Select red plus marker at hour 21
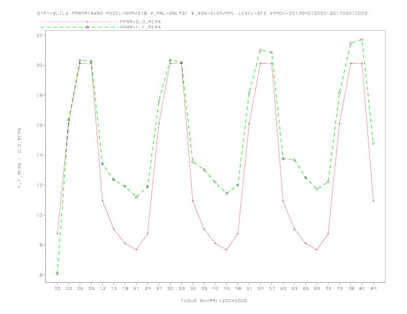Image resolution: width=407 pixels, height=314 pixels. pos(136,250)
